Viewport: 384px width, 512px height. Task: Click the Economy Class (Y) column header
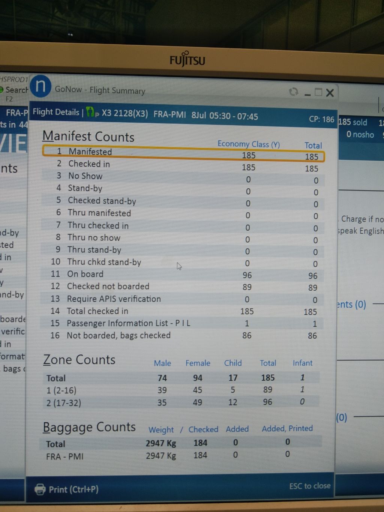point(249,144)
